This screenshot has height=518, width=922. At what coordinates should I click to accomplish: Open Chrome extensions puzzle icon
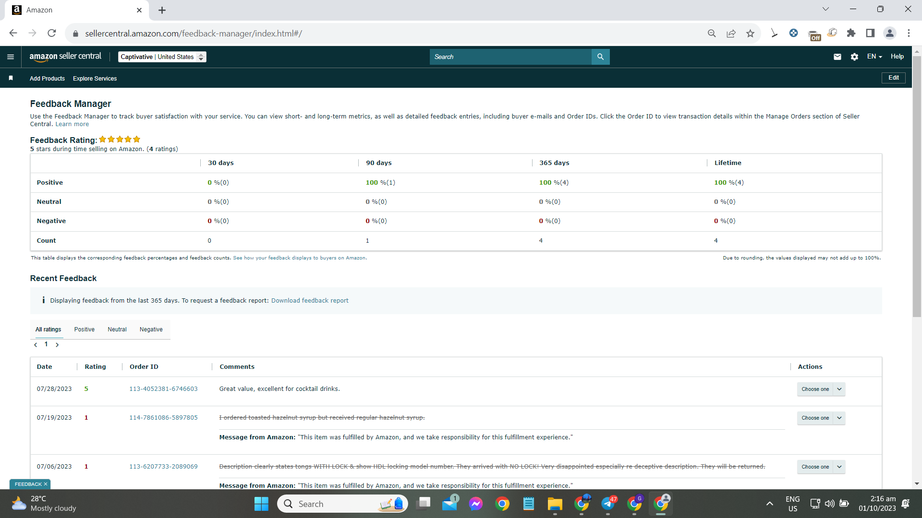(x=851, y=33)
